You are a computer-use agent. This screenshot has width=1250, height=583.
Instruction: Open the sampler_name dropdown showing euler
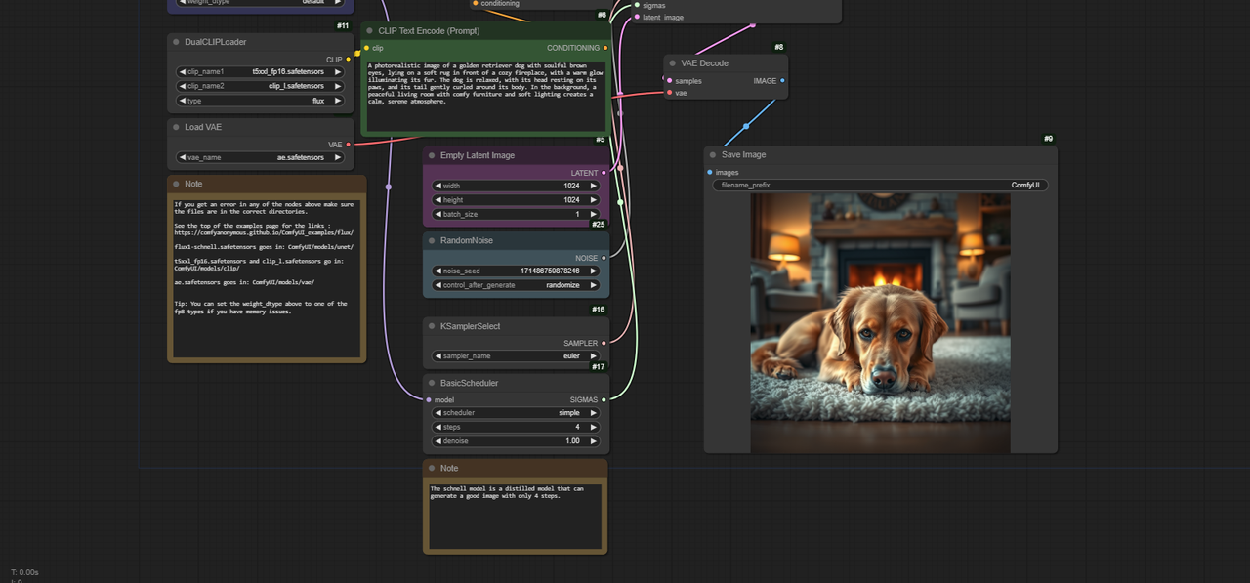[x=516, y=356]
